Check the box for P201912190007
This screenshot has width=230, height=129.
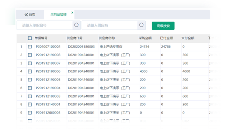tap(30, 63)
